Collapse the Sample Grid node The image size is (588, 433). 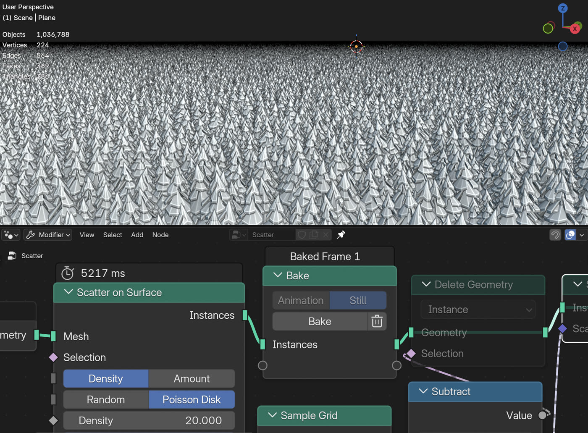click(272, 415)
